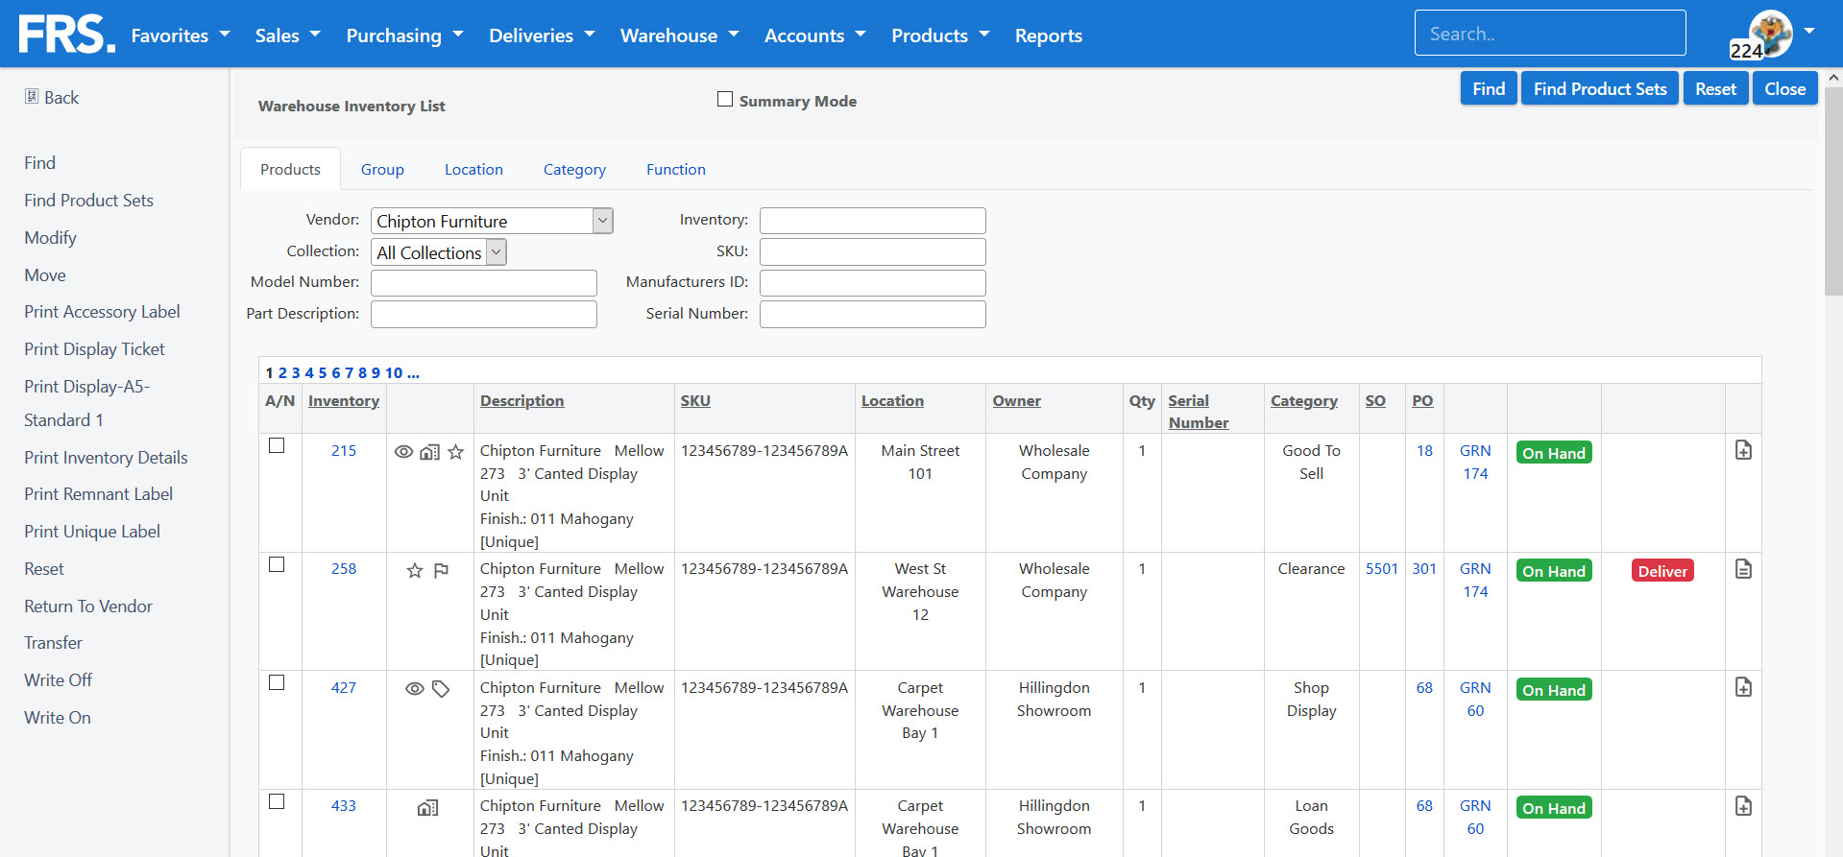Click the red Deliver button
Viewport: 1843px width, 857px height.
click(1662, 571)
